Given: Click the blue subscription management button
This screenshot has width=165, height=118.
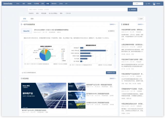Looking at the screenshot, I should click(111, 72).
